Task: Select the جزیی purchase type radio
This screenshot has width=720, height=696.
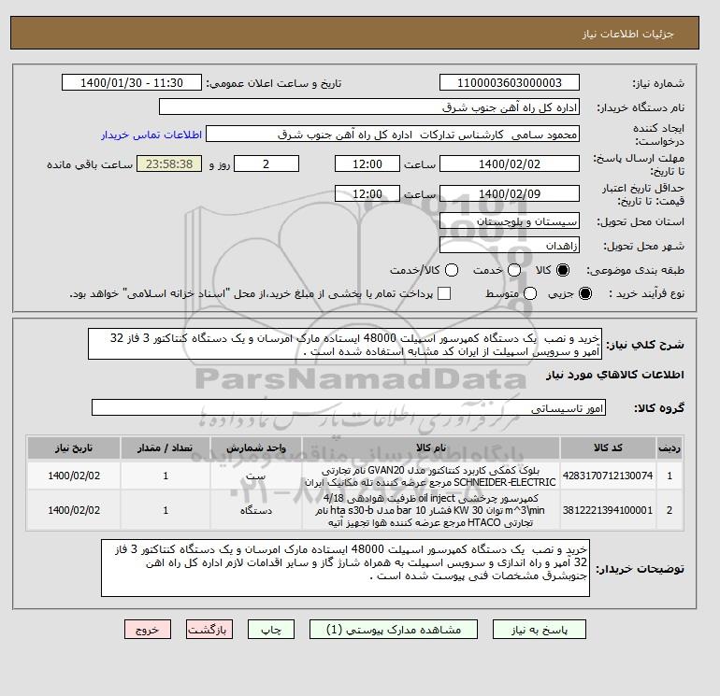Action: (585, 293)
